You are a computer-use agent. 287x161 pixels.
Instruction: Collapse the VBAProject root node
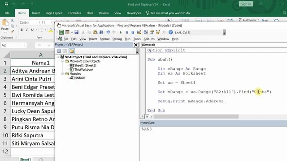58,57
